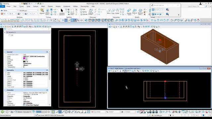This screenshot has height=119, width=212.
Task: Select the Rotate tool
Action: (117, 12)
